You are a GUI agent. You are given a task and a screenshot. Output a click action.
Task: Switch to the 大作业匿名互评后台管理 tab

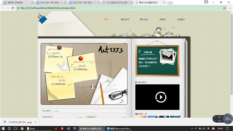pyautogui.click(x=117, y=3)
